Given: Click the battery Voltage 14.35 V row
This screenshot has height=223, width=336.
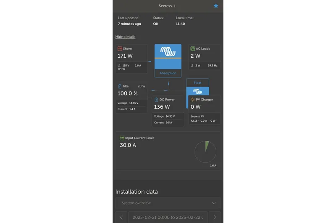Looking at the screenshot, I should point(131,103).
